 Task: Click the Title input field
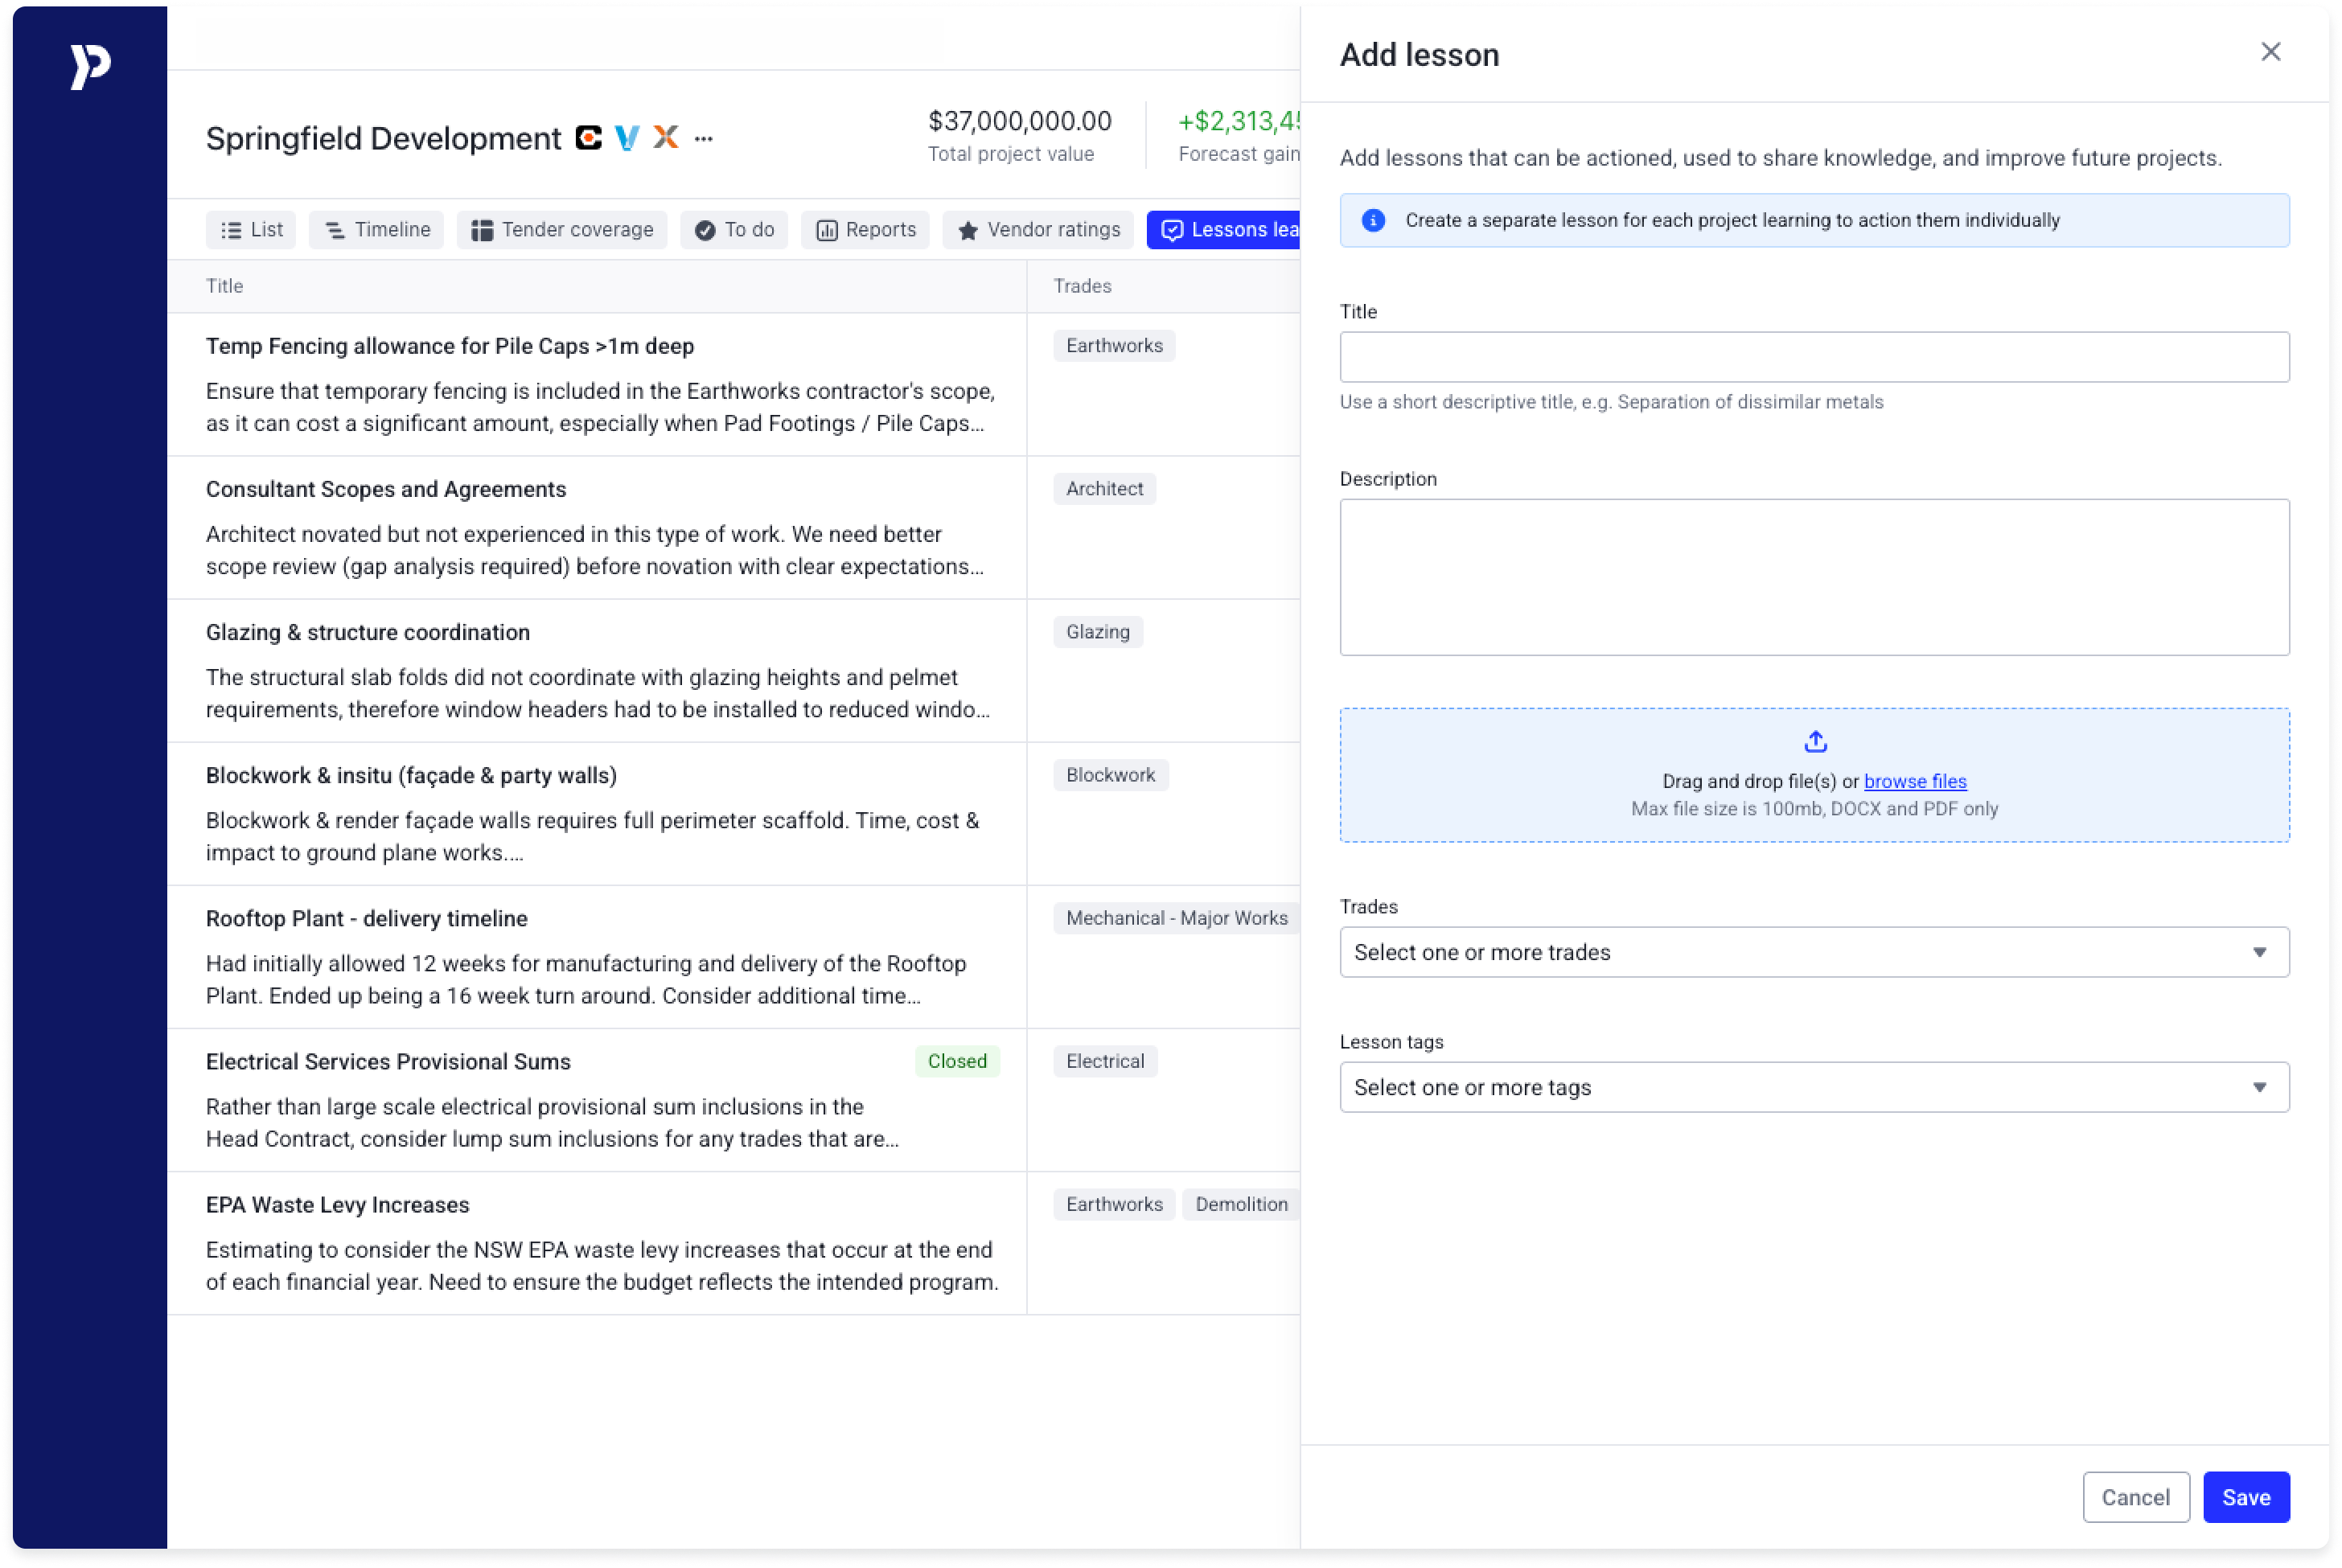1815,357
